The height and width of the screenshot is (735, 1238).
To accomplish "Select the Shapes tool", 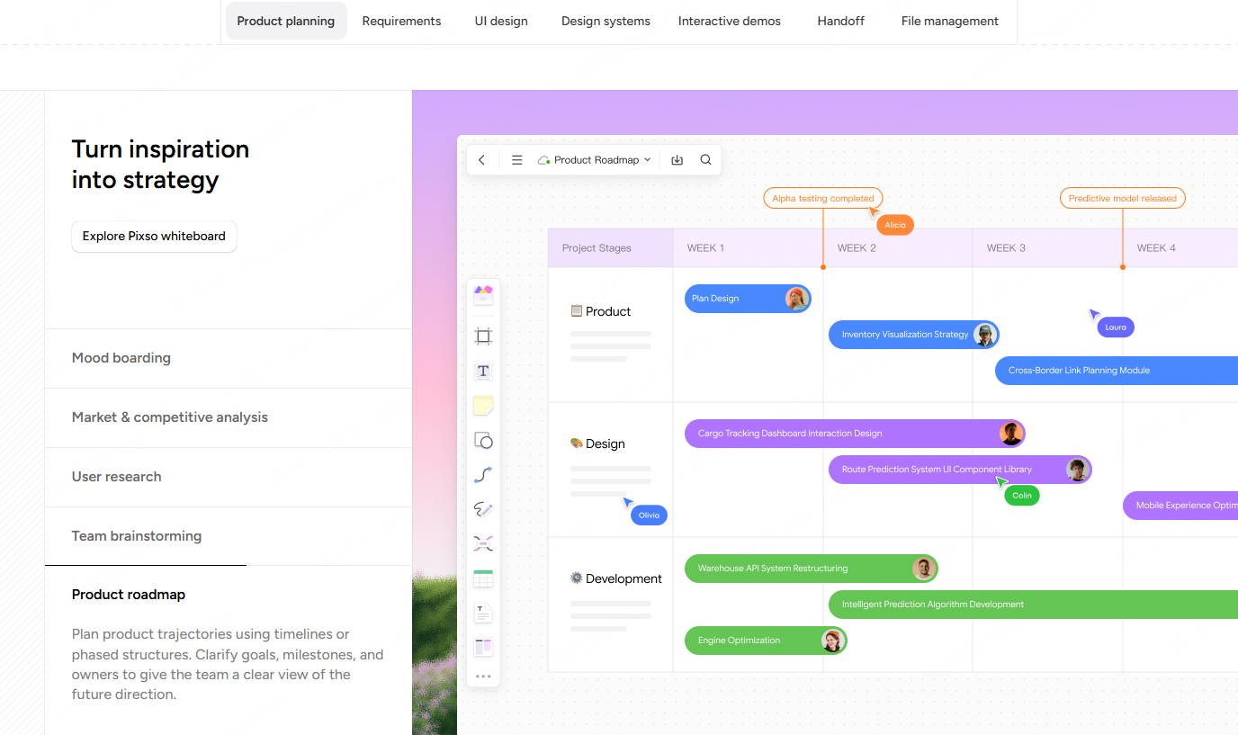I will click(x=483, y=441).
